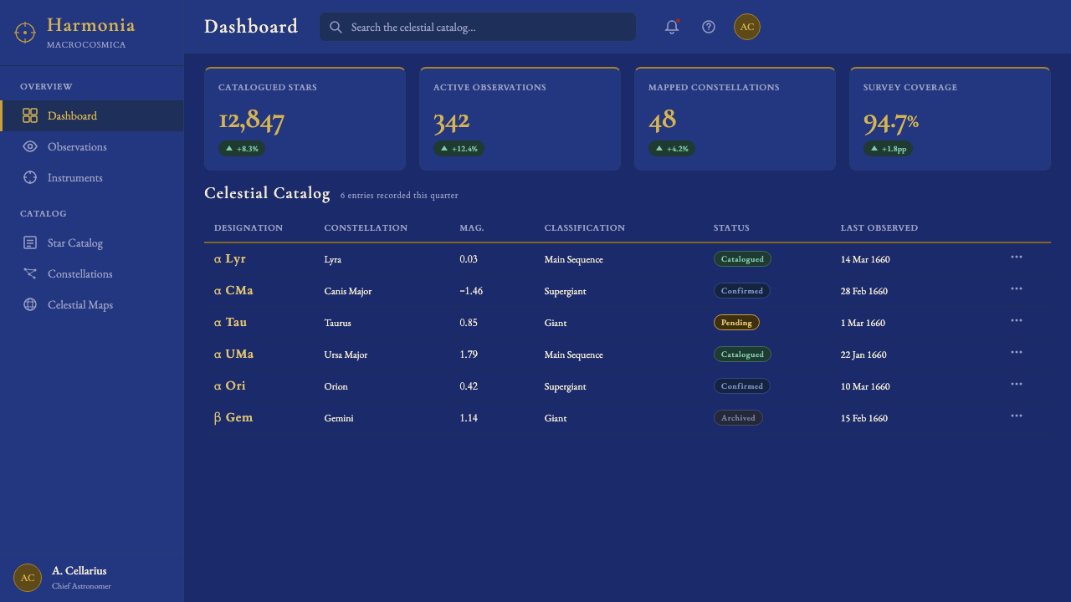The height and width of the screenshot is (602, 1071).
Task: Click the Active Observations 342 card
Action: tap(520, 119)
